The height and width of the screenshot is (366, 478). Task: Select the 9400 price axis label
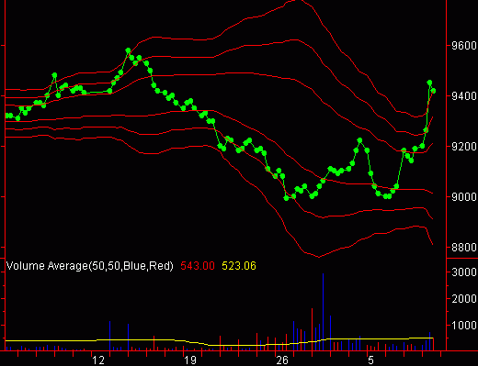click(464, 96)
